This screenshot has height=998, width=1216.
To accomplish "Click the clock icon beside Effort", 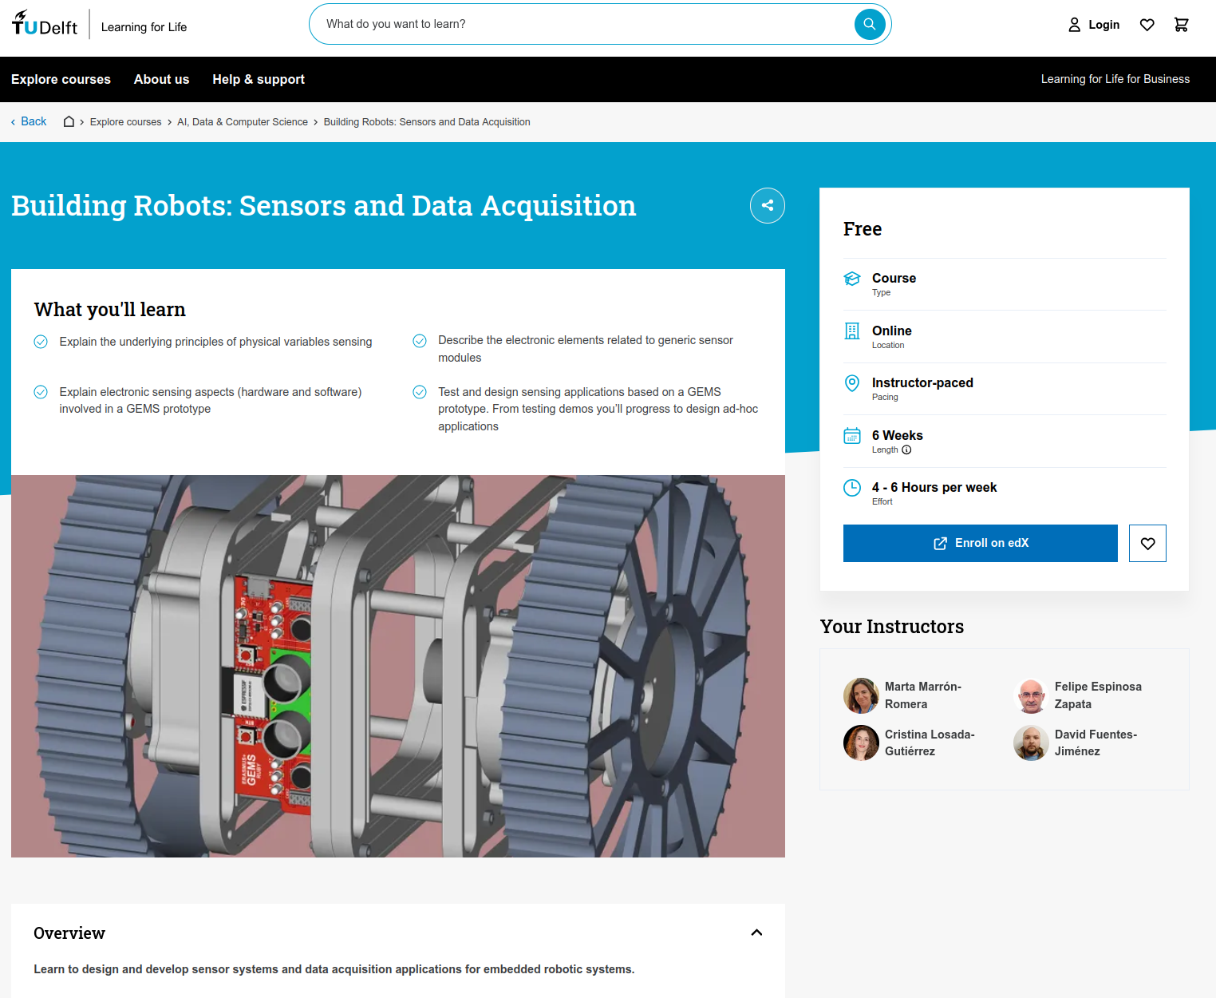I will 852,488.
